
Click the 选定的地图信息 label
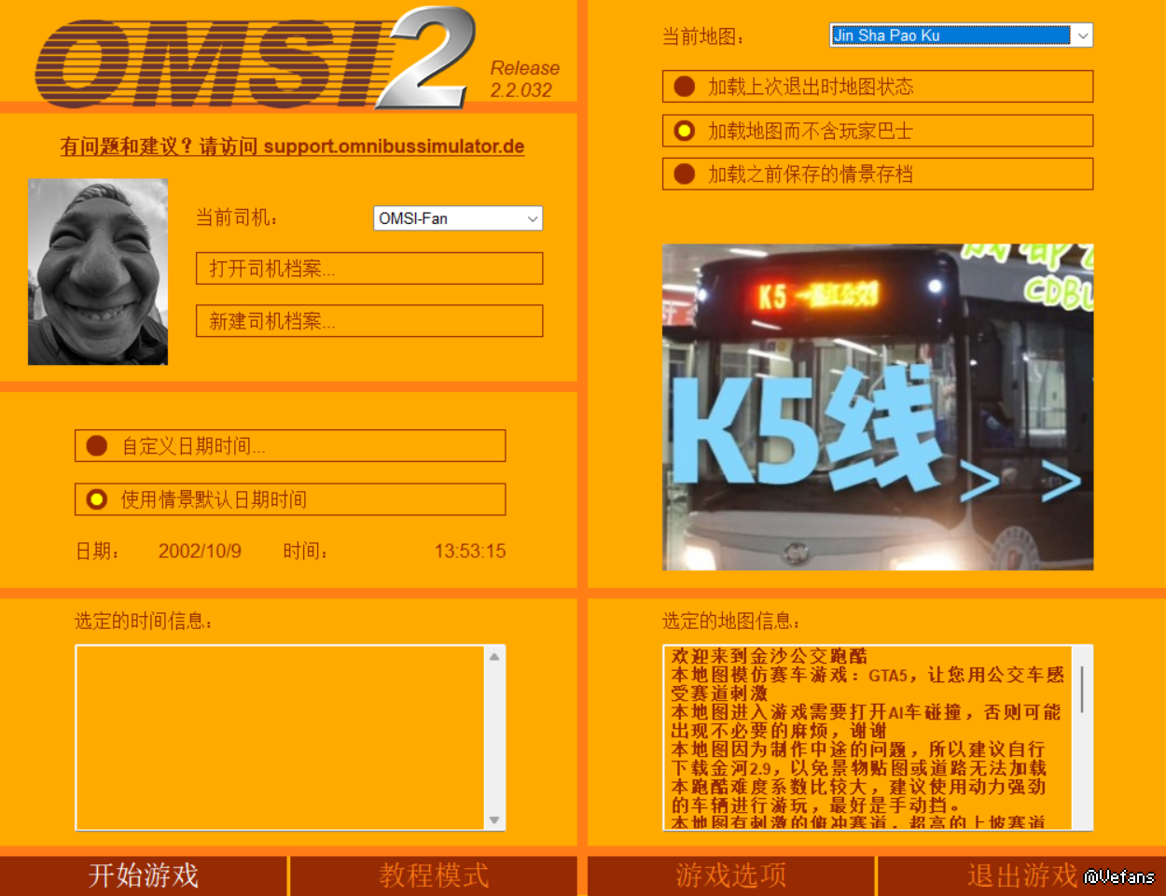tap(731, 621)
